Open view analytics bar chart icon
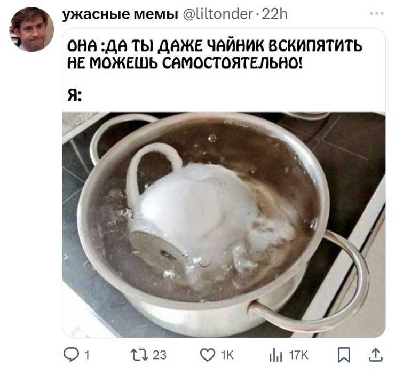This screenshot has width=395, height=375. (x=275, y=355)
